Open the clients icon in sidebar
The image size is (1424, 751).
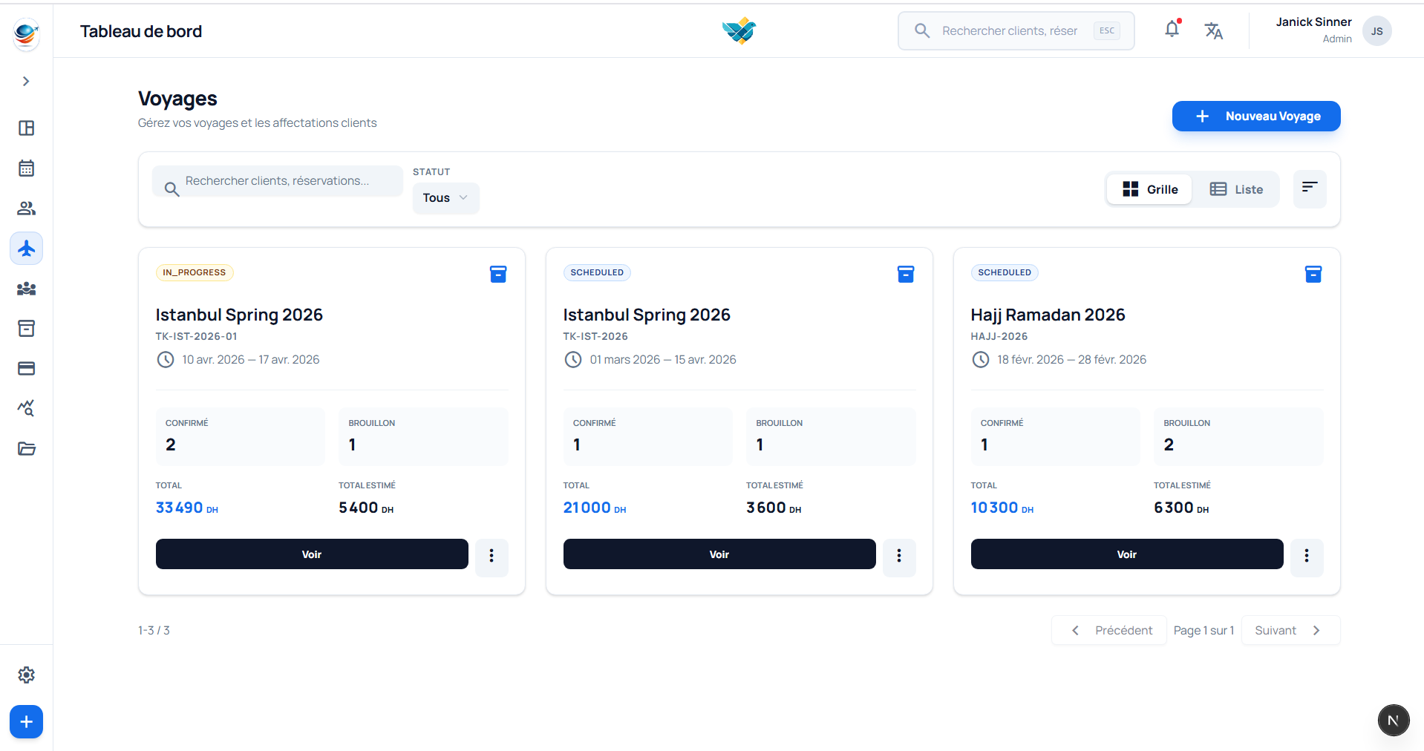pos(26,209)
